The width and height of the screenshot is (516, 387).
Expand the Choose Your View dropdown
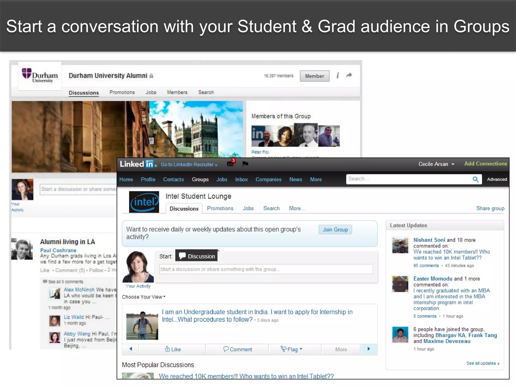(x=144, y=297)
